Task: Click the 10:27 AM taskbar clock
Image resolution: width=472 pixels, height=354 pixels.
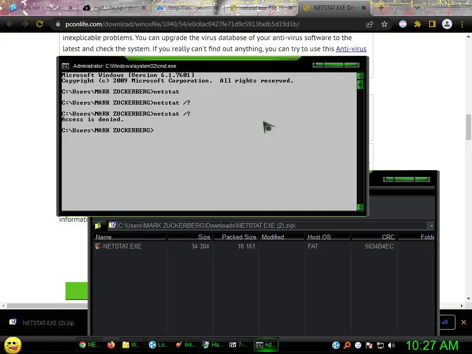Action: point(432,345)
